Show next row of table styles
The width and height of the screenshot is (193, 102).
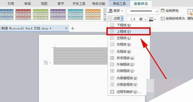click(105, 14)
